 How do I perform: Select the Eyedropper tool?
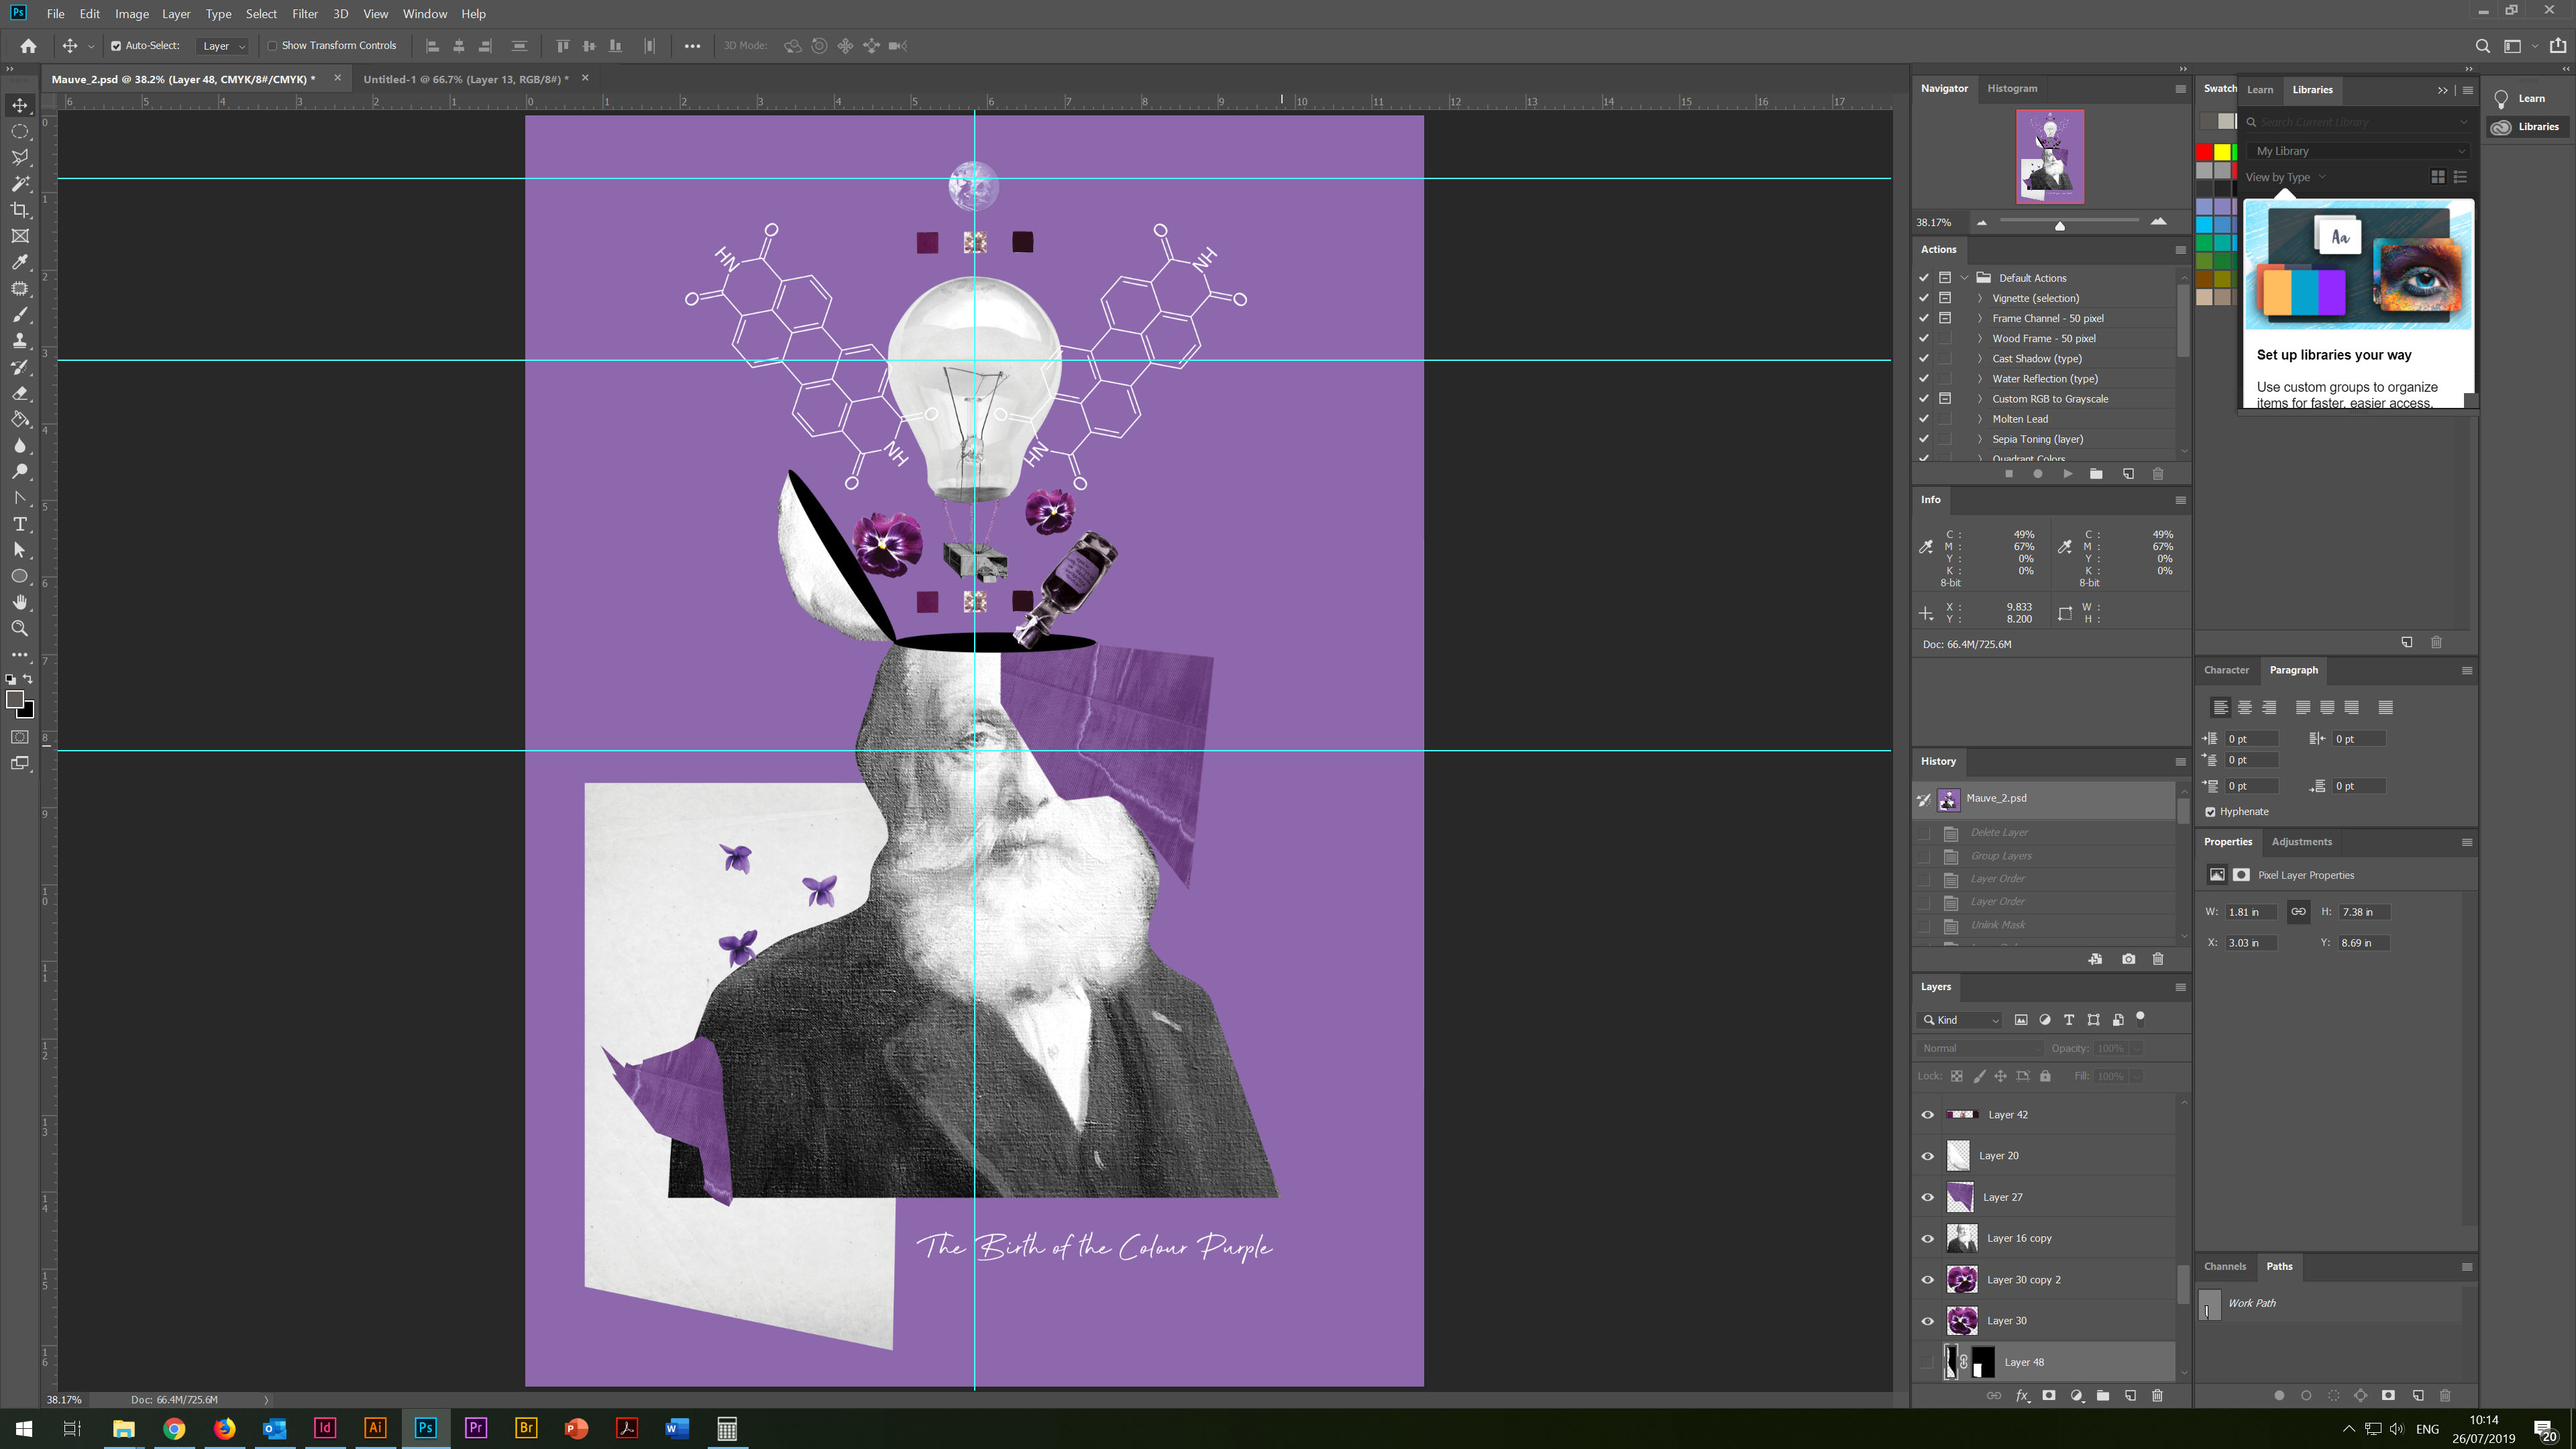tap(20, 262)
